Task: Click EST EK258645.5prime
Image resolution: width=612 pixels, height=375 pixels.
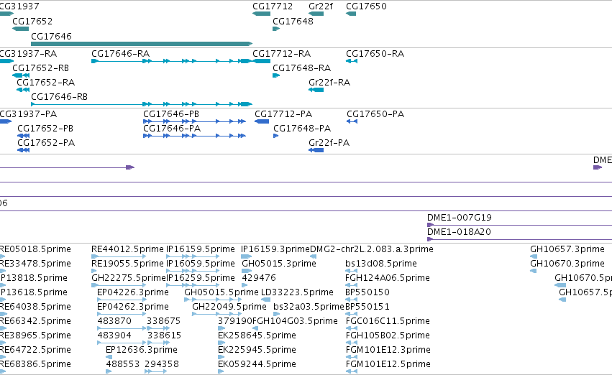Action: pos(257,335)
